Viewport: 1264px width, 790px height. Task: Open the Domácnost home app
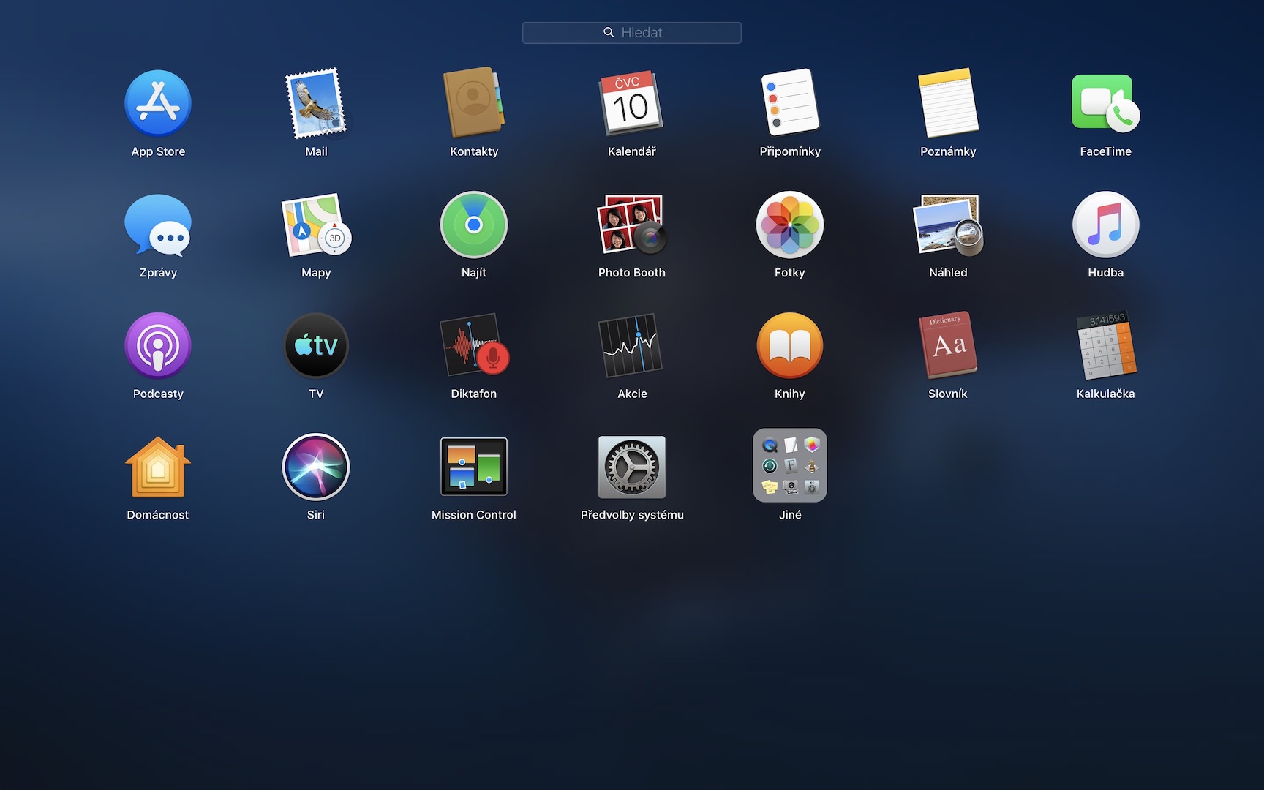pos(158,467)
